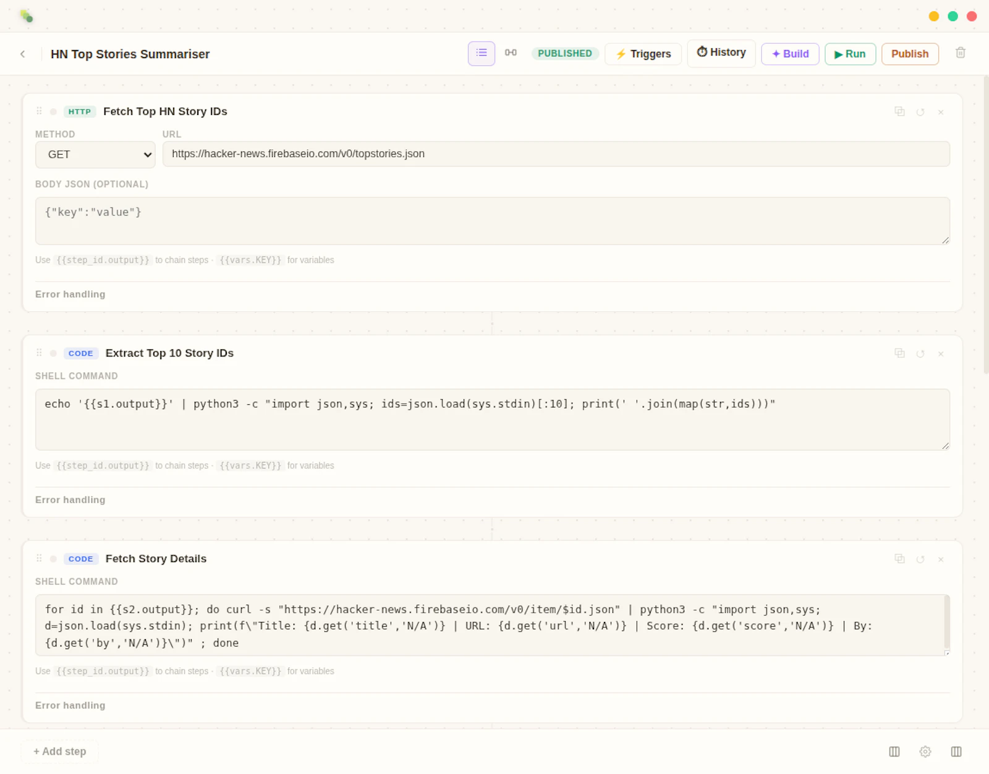Remove the Extract Top 10 Story IDs step
This screenshot has height=774, width=989.
pyautogui.click(x=941, y=354)
